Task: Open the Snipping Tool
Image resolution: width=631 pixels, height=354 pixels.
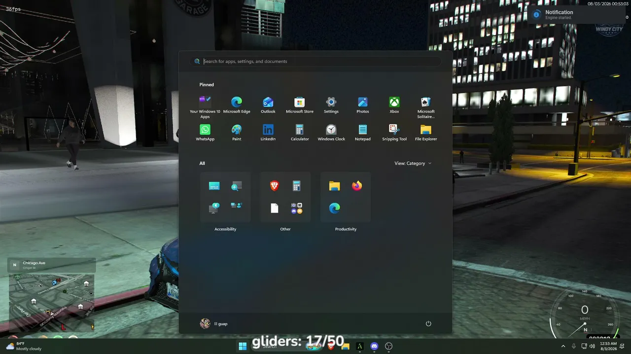Action: pyautogui.click(x=394, y=133)
